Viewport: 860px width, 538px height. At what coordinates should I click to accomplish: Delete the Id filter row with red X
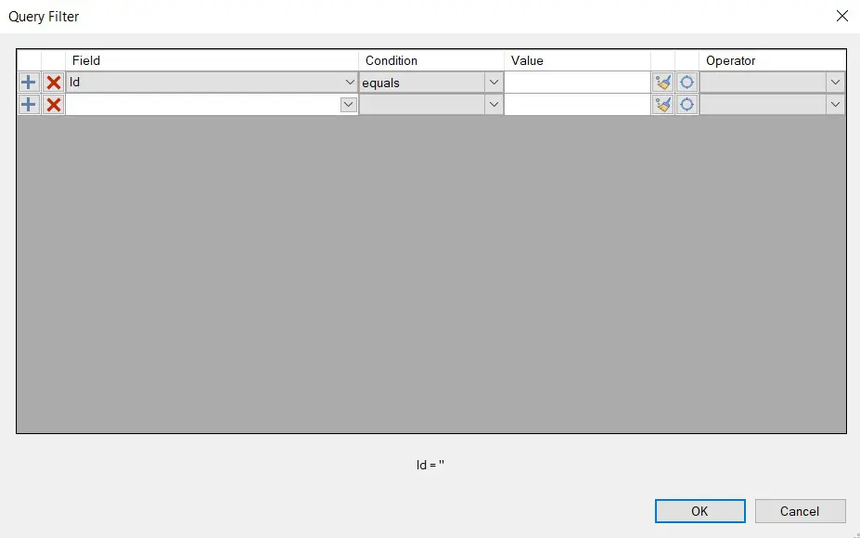coord(54,82)
